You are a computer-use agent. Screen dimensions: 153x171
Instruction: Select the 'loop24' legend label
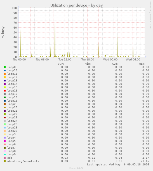point(12,121)
